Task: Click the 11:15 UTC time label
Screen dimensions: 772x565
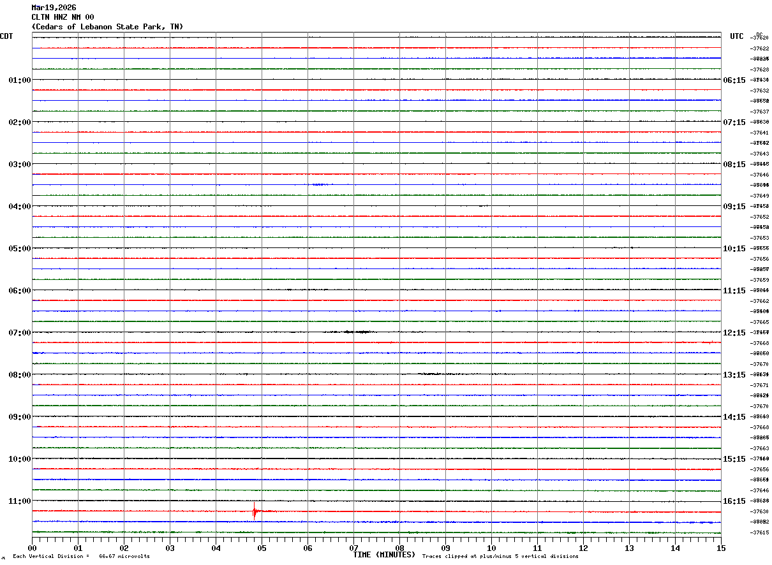Action: [734, 291]
